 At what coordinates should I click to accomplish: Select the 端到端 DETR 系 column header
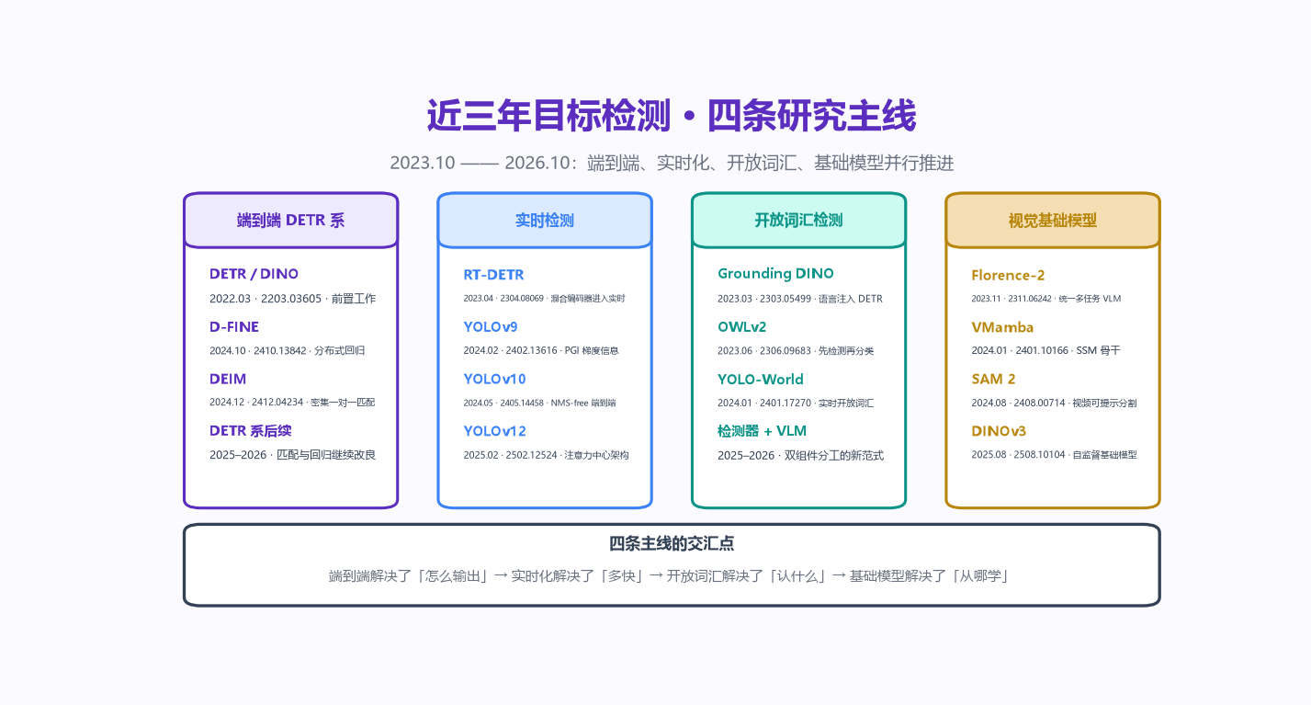click(291, 221)
